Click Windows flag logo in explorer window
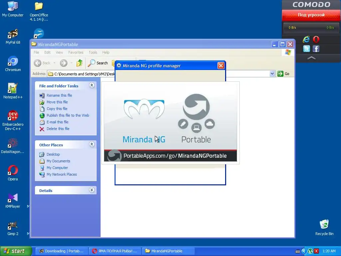The height and width of the screenshot is (256, 341). 288,52
